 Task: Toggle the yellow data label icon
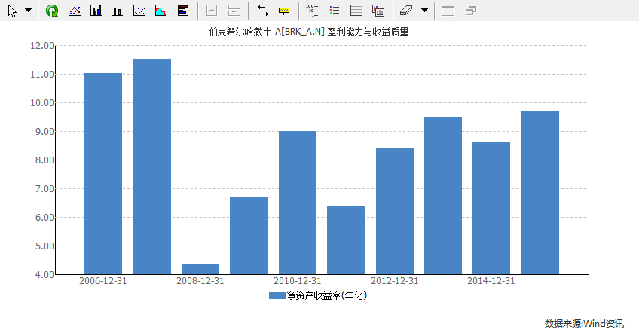[x=284, y=11]
